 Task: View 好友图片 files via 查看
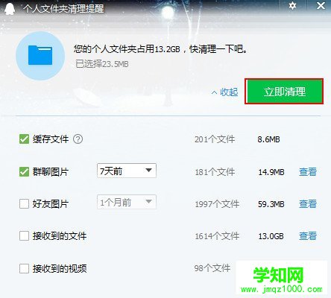[x=308, y=204]
